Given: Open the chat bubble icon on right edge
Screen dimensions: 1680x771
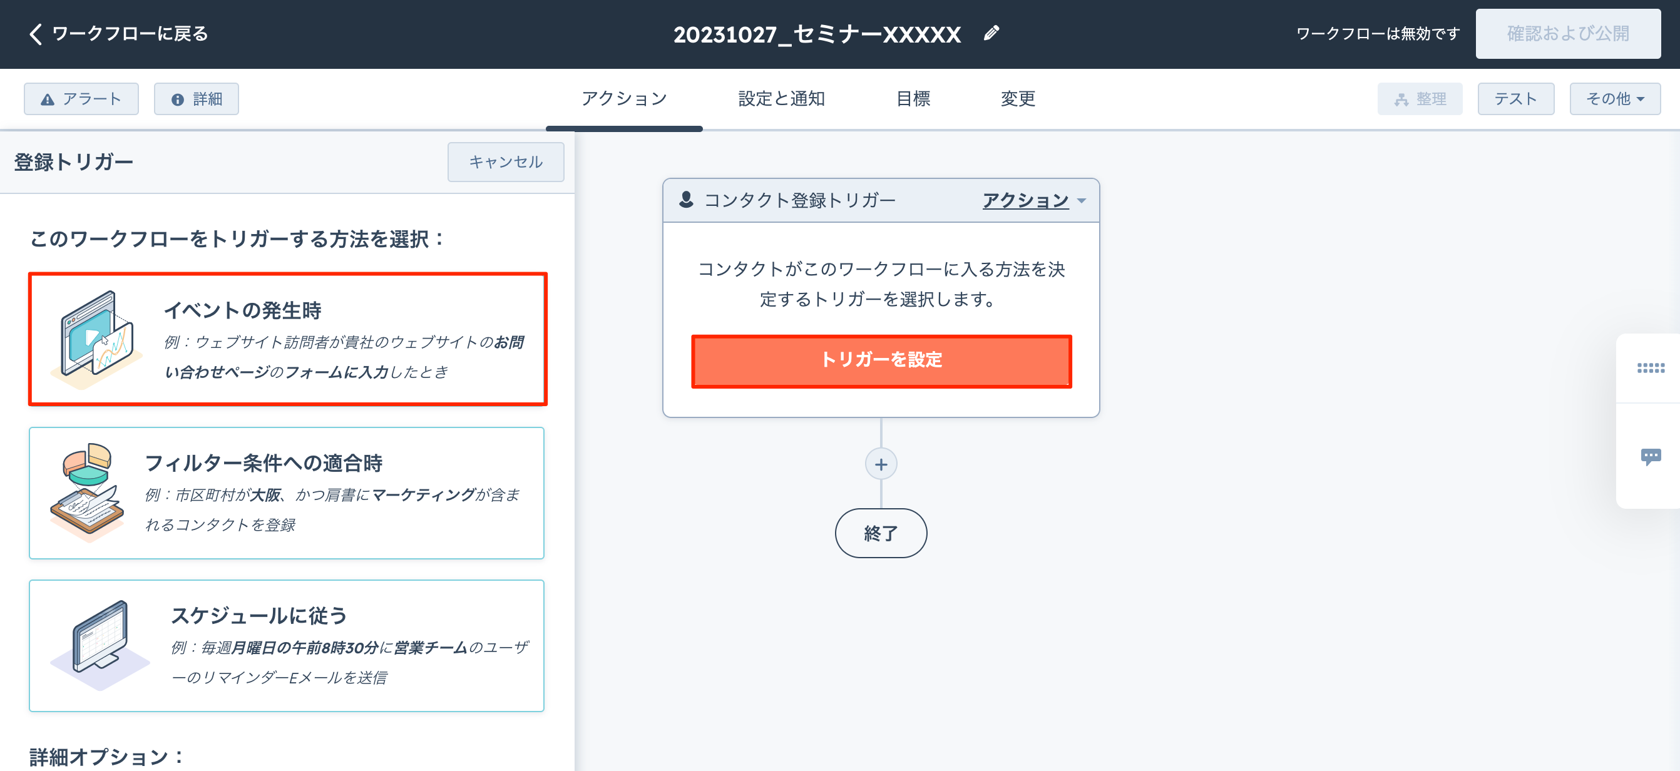Looking at the screenshot, I should [1651, 457].
